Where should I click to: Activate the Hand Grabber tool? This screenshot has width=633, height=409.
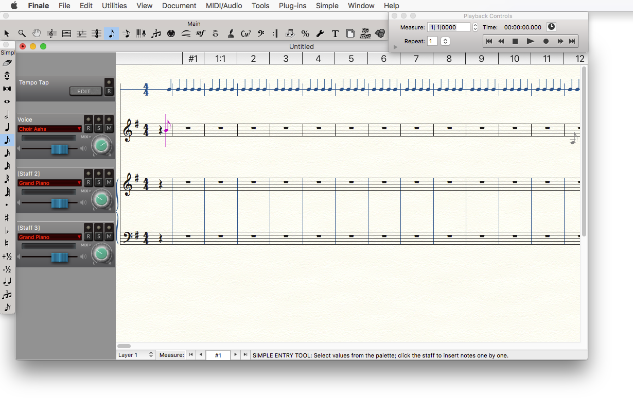(37, 33)
